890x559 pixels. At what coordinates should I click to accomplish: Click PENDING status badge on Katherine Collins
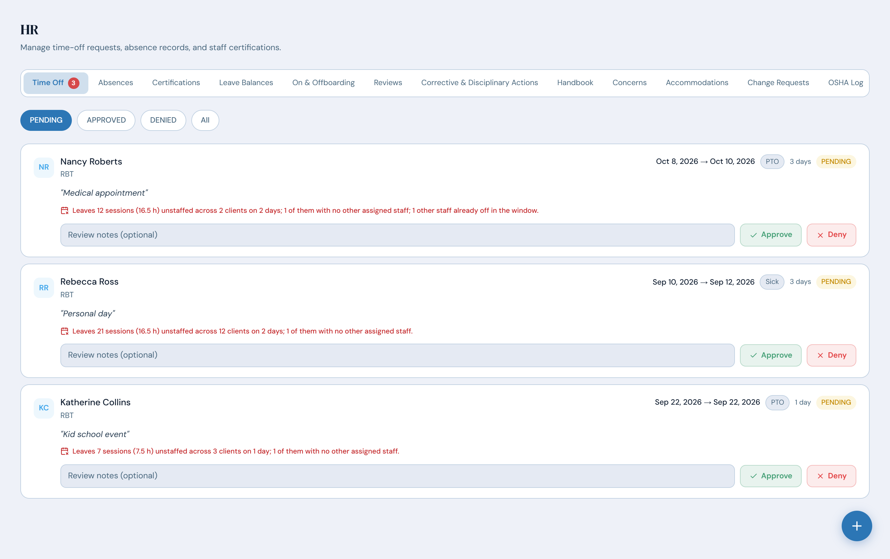tap(836, 402)
